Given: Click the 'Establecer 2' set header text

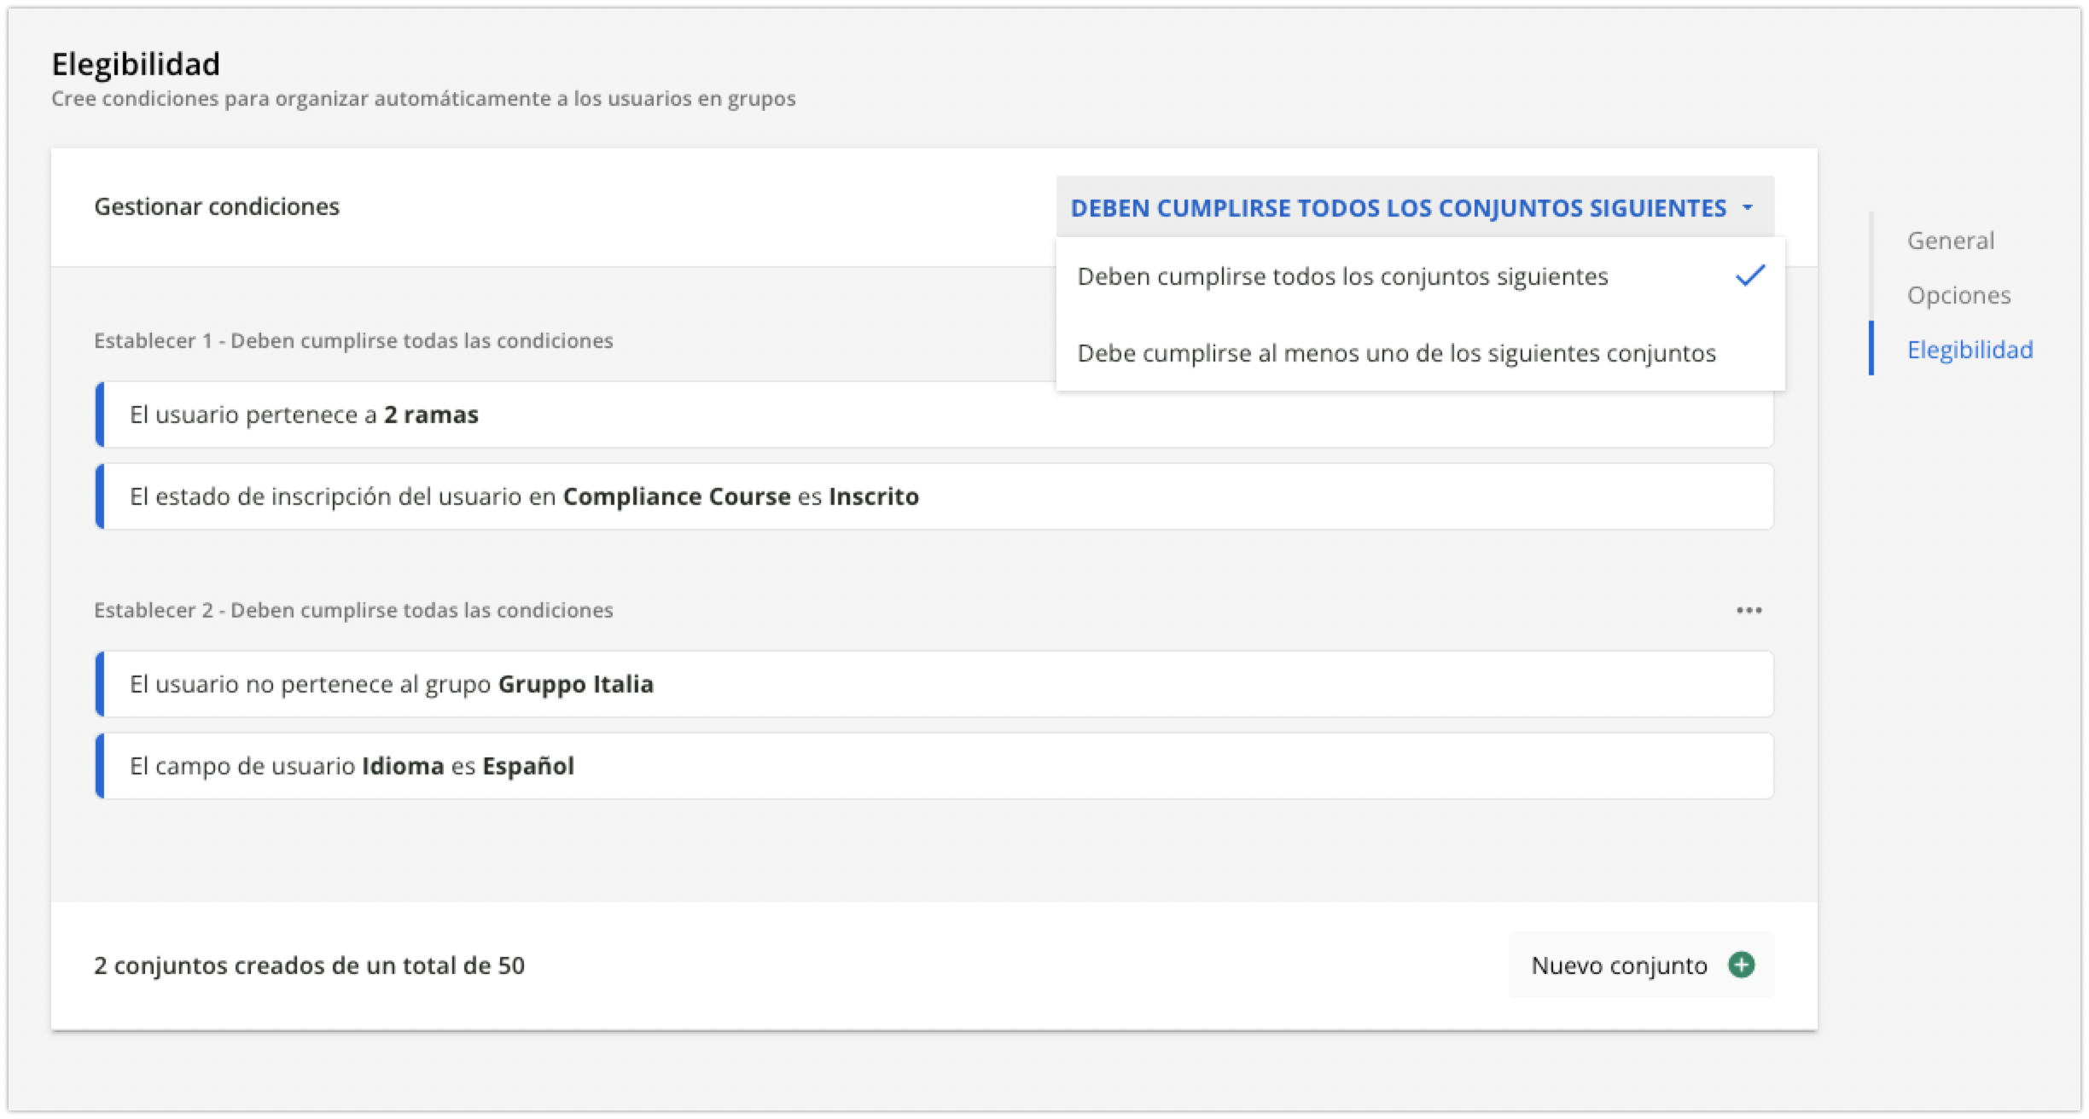Looking at the screenshot, I should (x=353, y=610).
